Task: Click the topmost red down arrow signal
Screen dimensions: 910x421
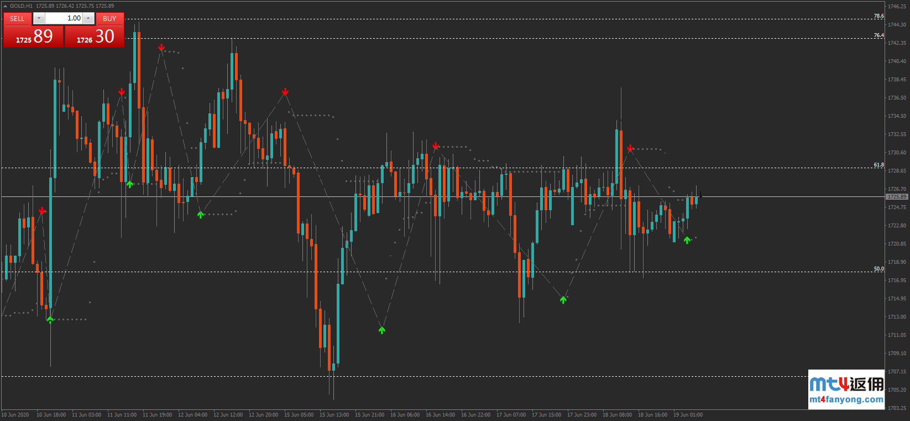Action: click(x=161, y=48)
